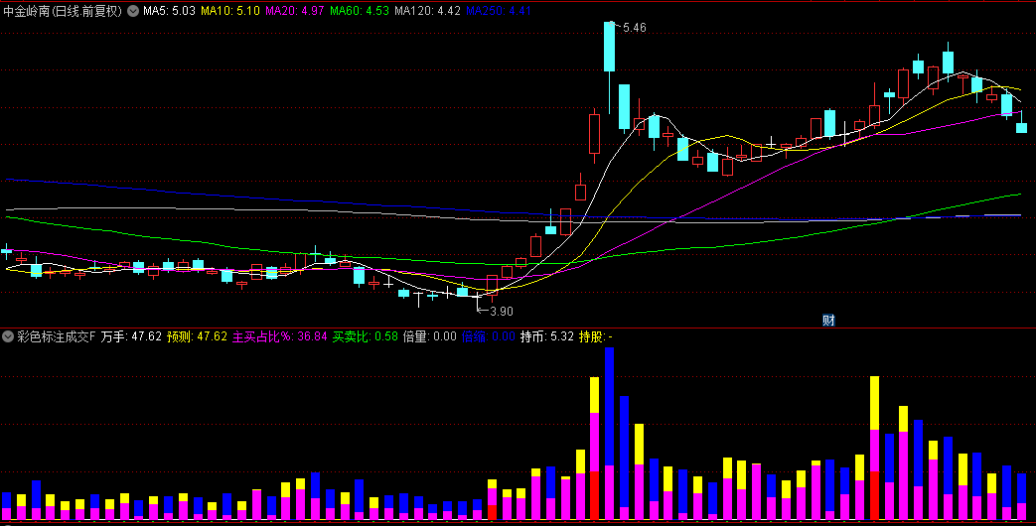Click the 买卖比: 0.58 value
The image size is (1036, 526).
pos(365,336)
